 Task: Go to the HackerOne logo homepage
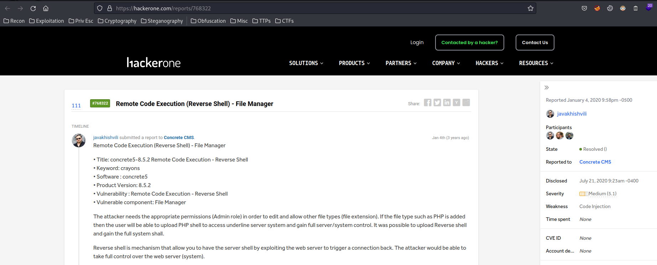coord(154,63)
